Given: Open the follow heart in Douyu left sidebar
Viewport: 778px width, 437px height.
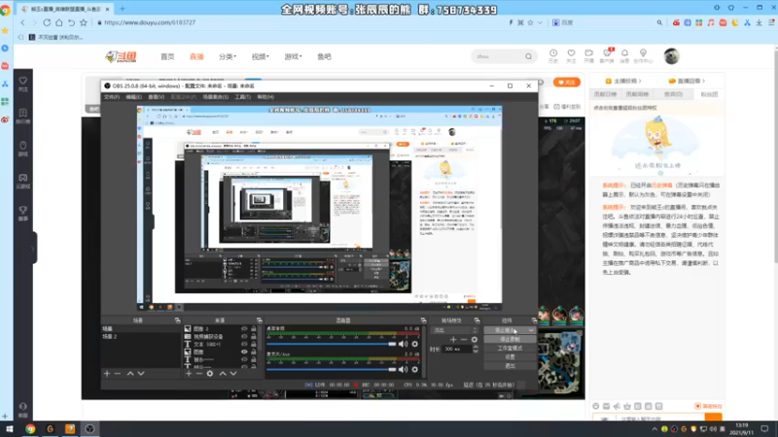Looking at the screenshot, I should [22, 81].
